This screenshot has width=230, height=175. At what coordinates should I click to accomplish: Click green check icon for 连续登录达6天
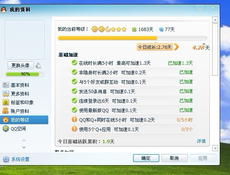75,101
